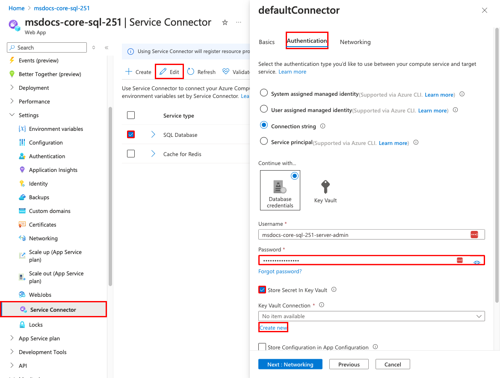Expand the Deployment section in sidebar
The image size is (500, 378).
[x=12, y=88]
